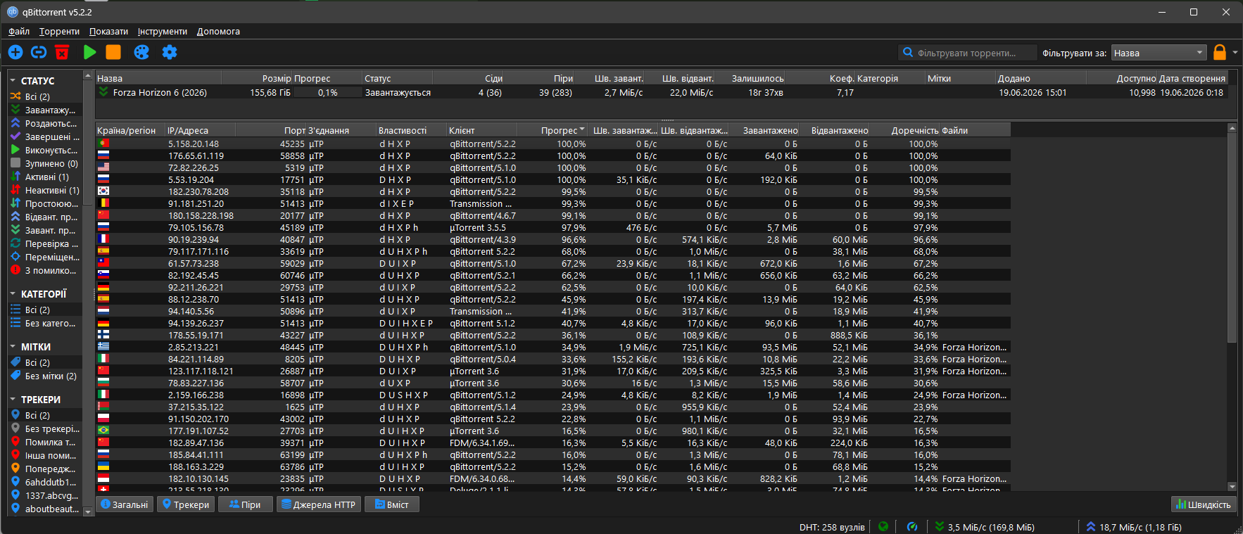This screenshot has height=534, width=1243.
Task: Click the DHT: 258 вузлів status text
Action: pyautogui.click(x=832, y=527)
